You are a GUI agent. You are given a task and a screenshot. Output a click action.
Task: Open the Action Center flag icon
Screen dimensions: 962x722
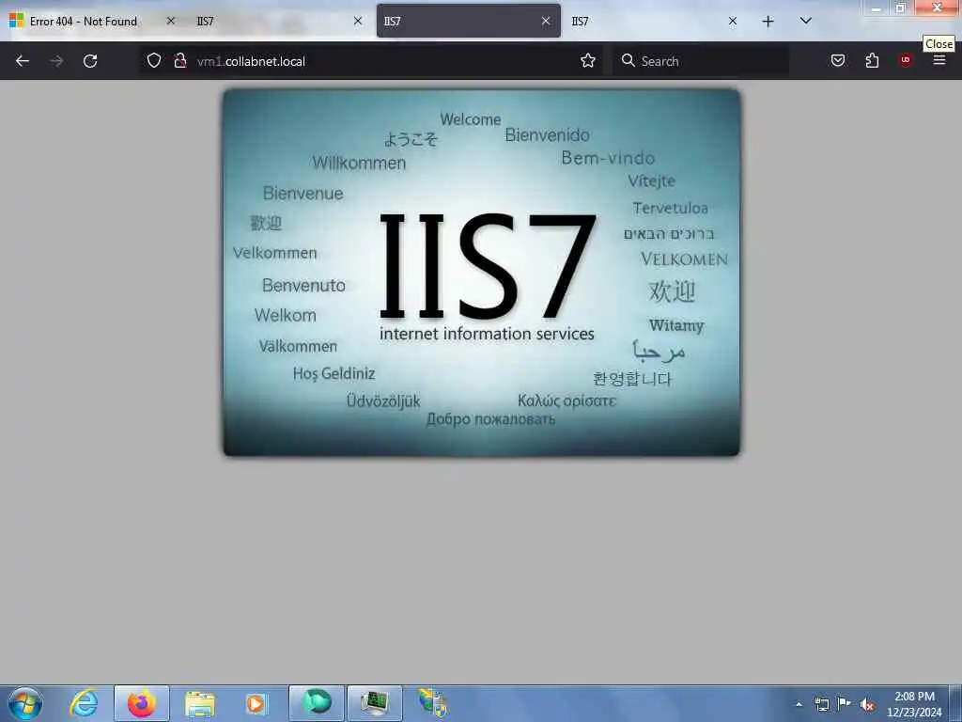(x=845, y=703)
